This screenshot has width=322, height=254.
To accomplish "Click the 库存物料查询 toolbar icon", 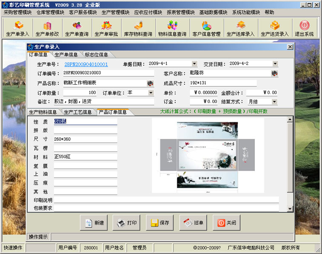I will tap(138, 28).
